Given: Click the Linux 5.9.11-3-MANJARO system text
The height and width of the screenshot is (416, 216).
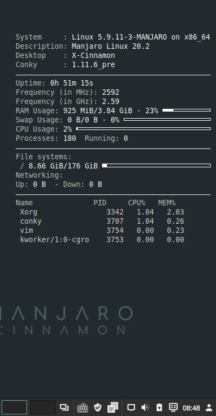Looking at the screenshot, I should [x=119, y=37].
